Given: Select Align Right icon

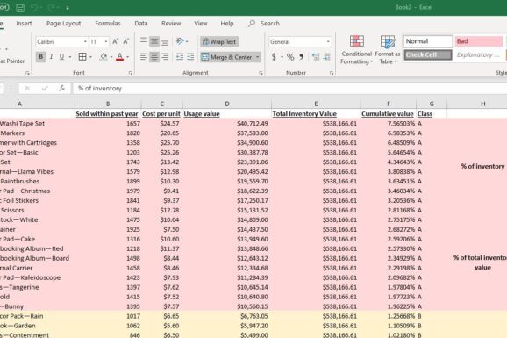Looking at the screenshot, I should tap(165, 57).
